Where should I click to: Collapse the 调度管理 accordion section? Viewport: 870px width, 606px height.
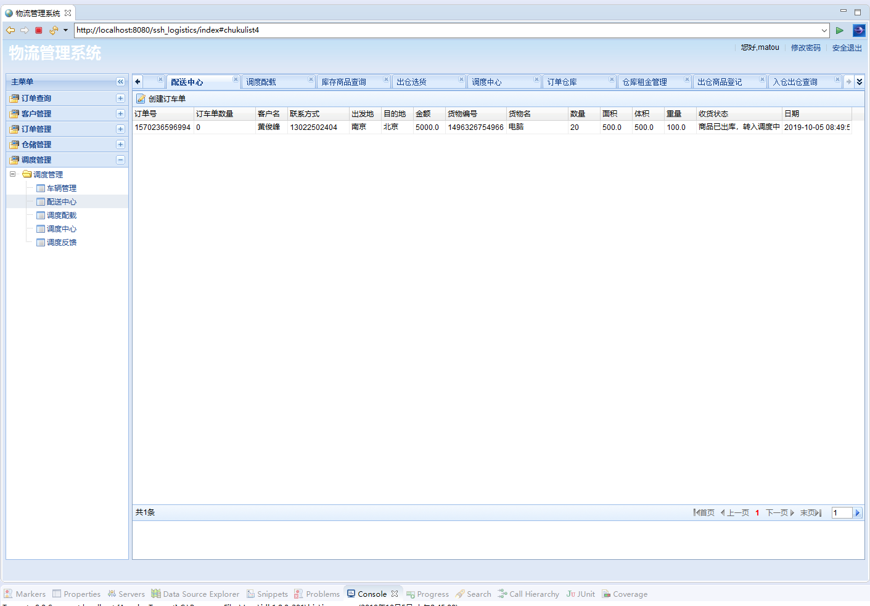[120, 160]
